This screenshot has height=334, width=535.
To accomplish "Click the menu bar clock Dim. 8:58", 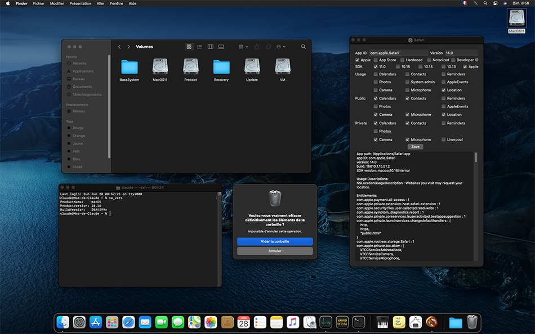I will coord(521,3).
